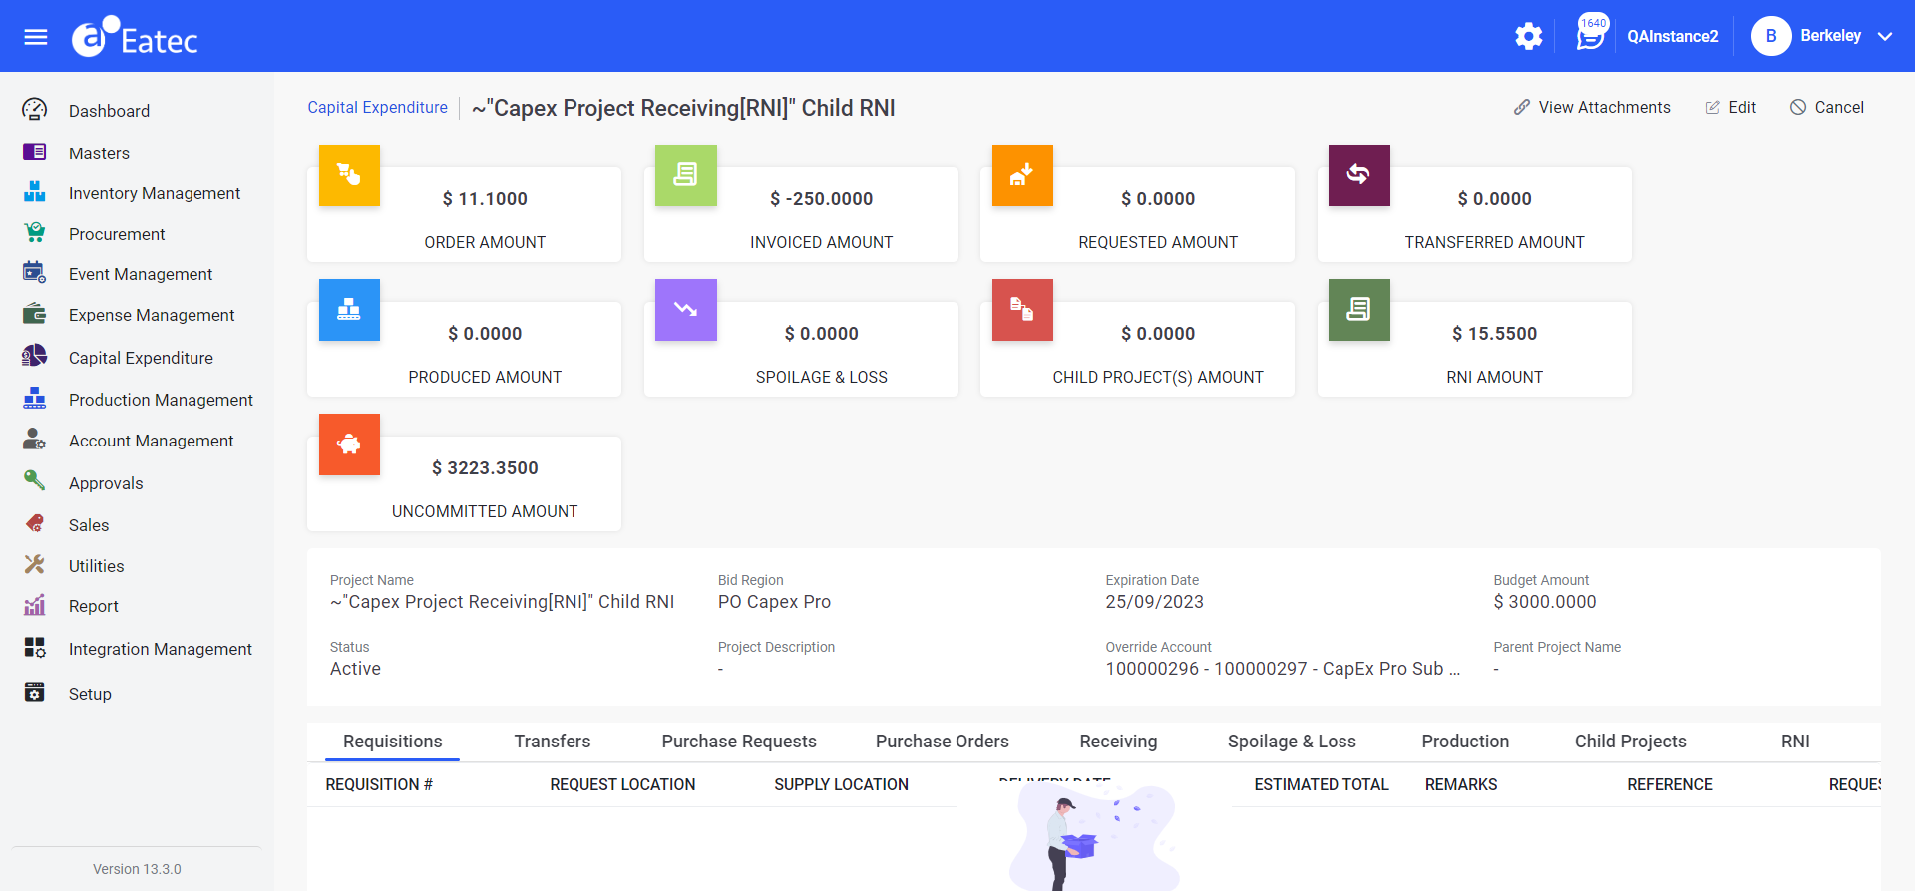Open the chat notifications icon
The width and height of the screenshot is (1915, 891).
[x=1590, y=37]
